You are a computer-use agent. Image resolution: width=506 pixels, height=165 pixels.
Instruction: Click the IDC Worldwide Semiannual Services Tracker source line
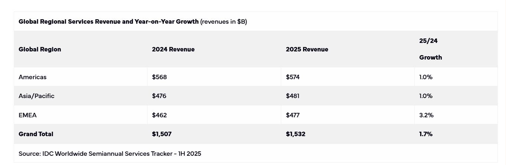[110, 153]
